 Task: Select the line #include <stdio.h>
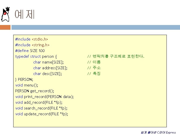click(x=31, y=39)
